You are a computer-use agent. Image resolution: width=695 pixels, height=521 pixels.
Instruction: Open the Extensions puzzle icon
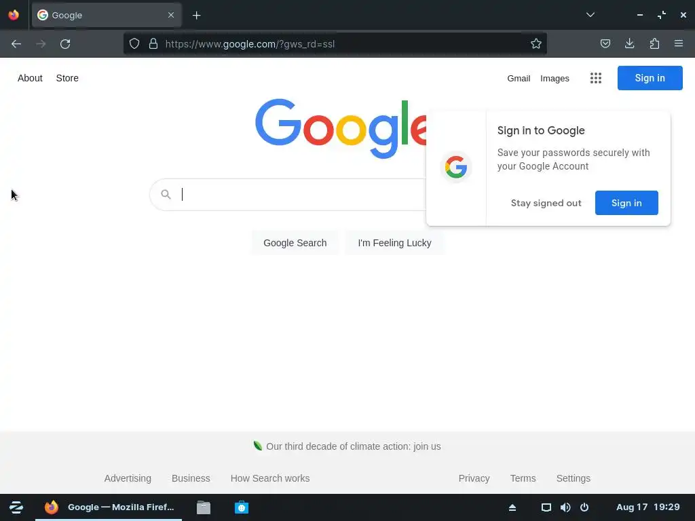[x=654, y=43]
